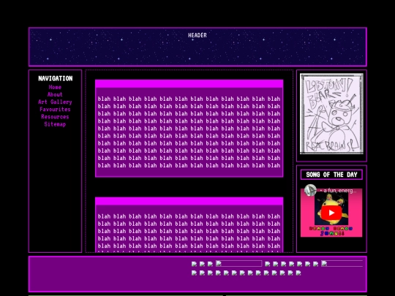Screen dimensions: 395x296
Task: Open the Resources link
Action: click(x=55, y=116)
